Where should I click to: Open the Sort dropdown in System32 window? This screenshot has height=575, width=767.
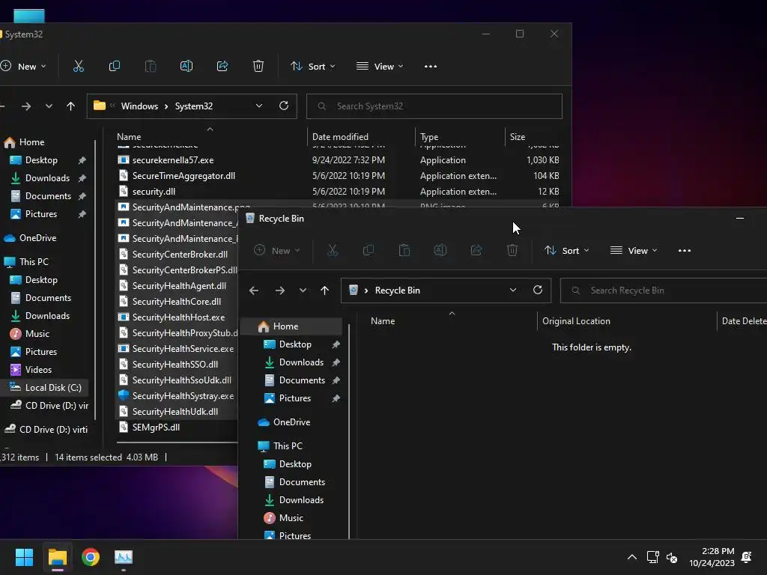[313, 66]
